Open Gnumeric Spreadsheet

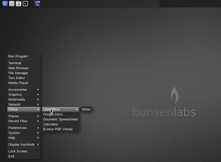coord(60,119)
